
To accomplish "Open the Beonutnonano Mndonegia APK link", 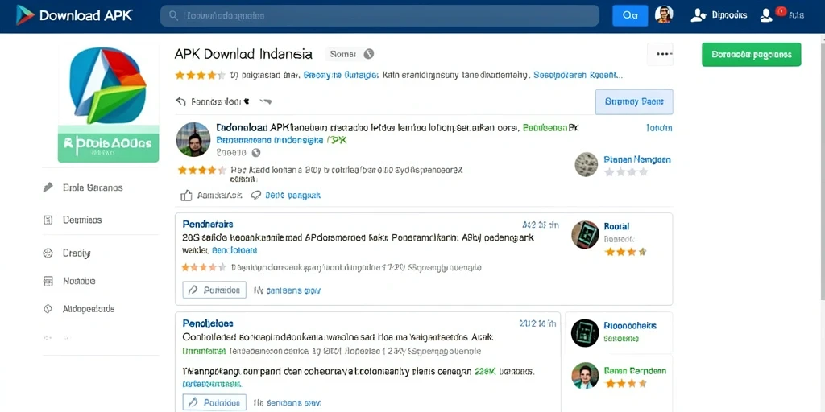I will point(281,140).
